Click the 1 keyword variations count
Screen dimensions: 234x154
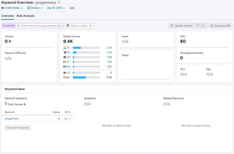pos(6,104)
